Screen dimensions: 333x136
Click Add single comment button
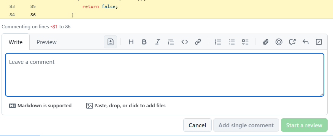point(246,125)
